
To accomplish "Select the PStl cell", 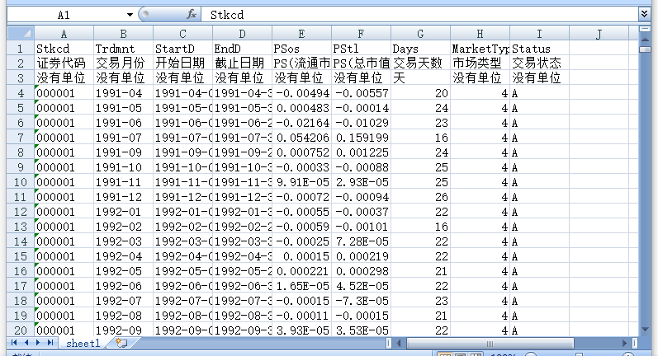I will coord(361,49).
